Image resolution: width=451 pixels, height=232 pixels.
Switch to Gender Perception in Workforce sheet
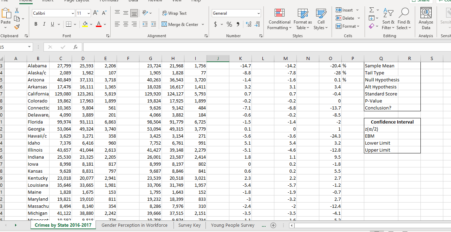[x=135, y=225]
